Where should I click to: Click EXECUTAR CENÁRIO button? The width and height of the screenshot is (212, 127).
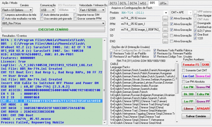click(x=53, y=29)
